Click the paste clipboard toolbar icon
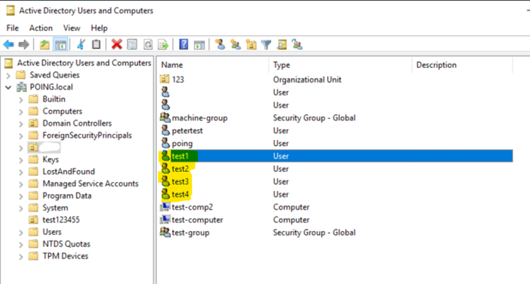Image resolution: width=530 pixels, height=284 pixels. (96, 44)
